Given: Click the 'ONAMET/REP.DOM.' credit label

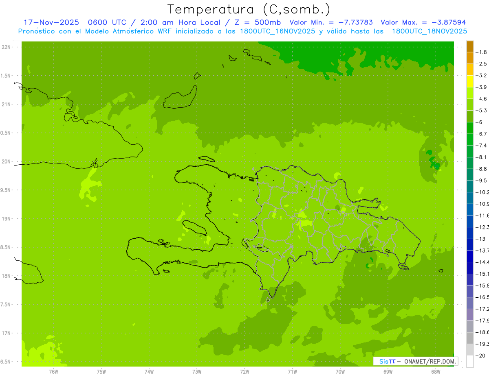Looking at the screenshot, I should point(430,361).
